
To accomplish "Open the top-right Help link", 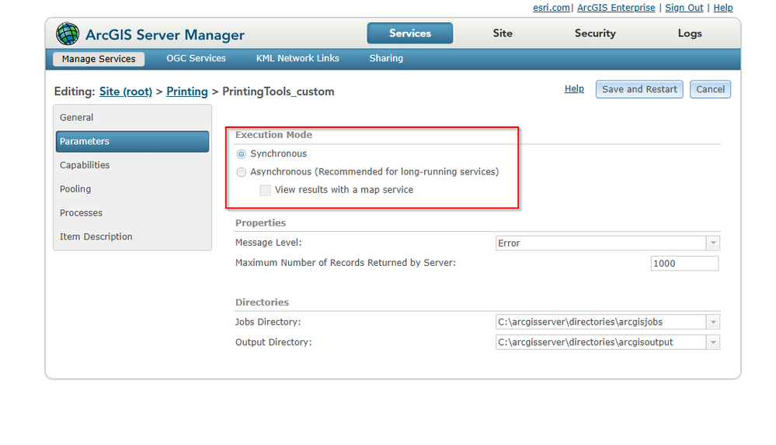I will click(722, 8).
